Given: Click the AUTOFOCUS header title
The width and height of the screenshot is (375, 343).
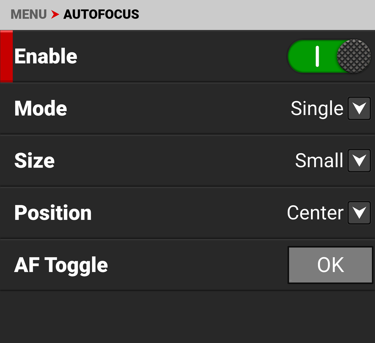Looking at the screenshot, I should click(101, 14).
